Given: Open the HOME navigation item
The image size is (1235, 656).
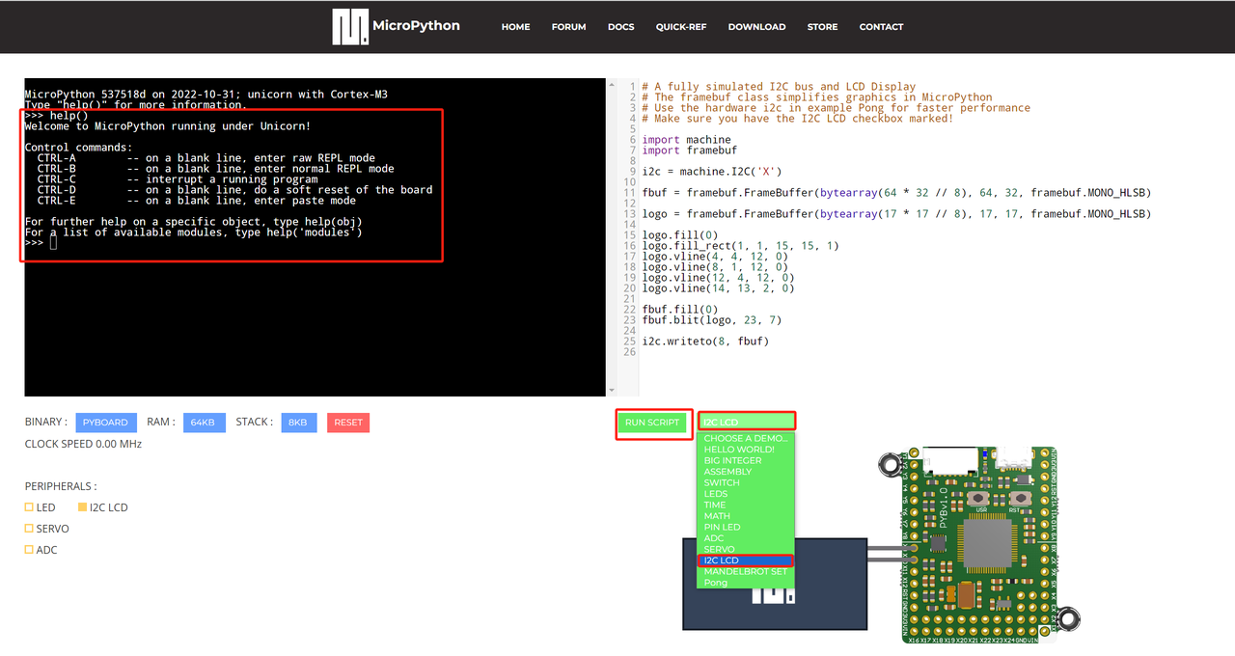Looking at the screenshot, I should (515, 27).
